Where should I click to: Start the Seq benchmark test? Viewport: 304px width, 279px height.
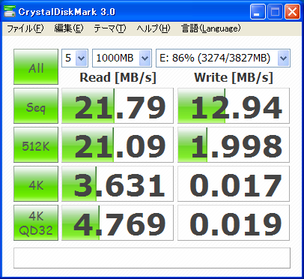[36, 106]
